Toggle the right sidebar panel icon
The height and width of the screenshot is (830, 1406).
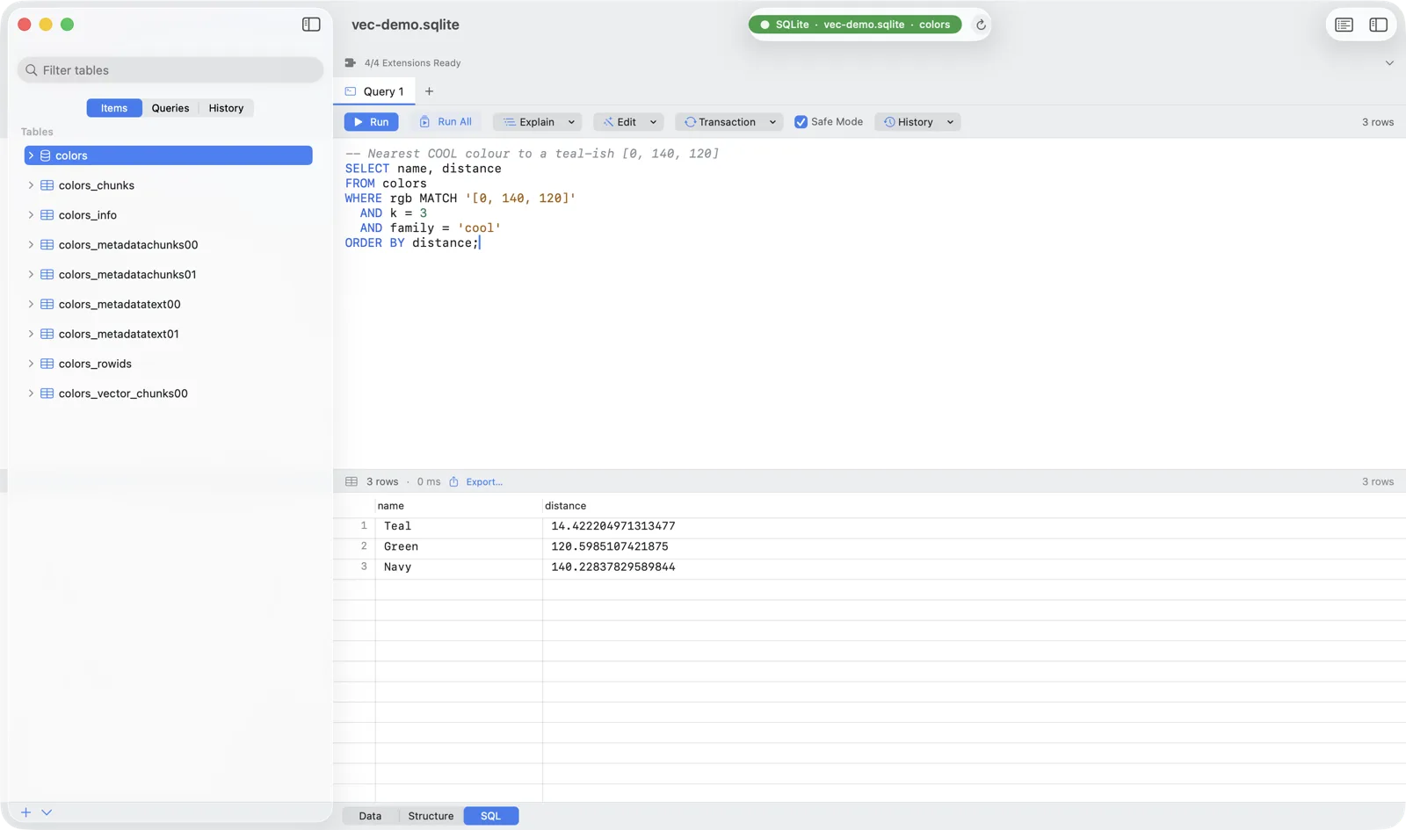pyautogui.click(x=1379, y=25)
